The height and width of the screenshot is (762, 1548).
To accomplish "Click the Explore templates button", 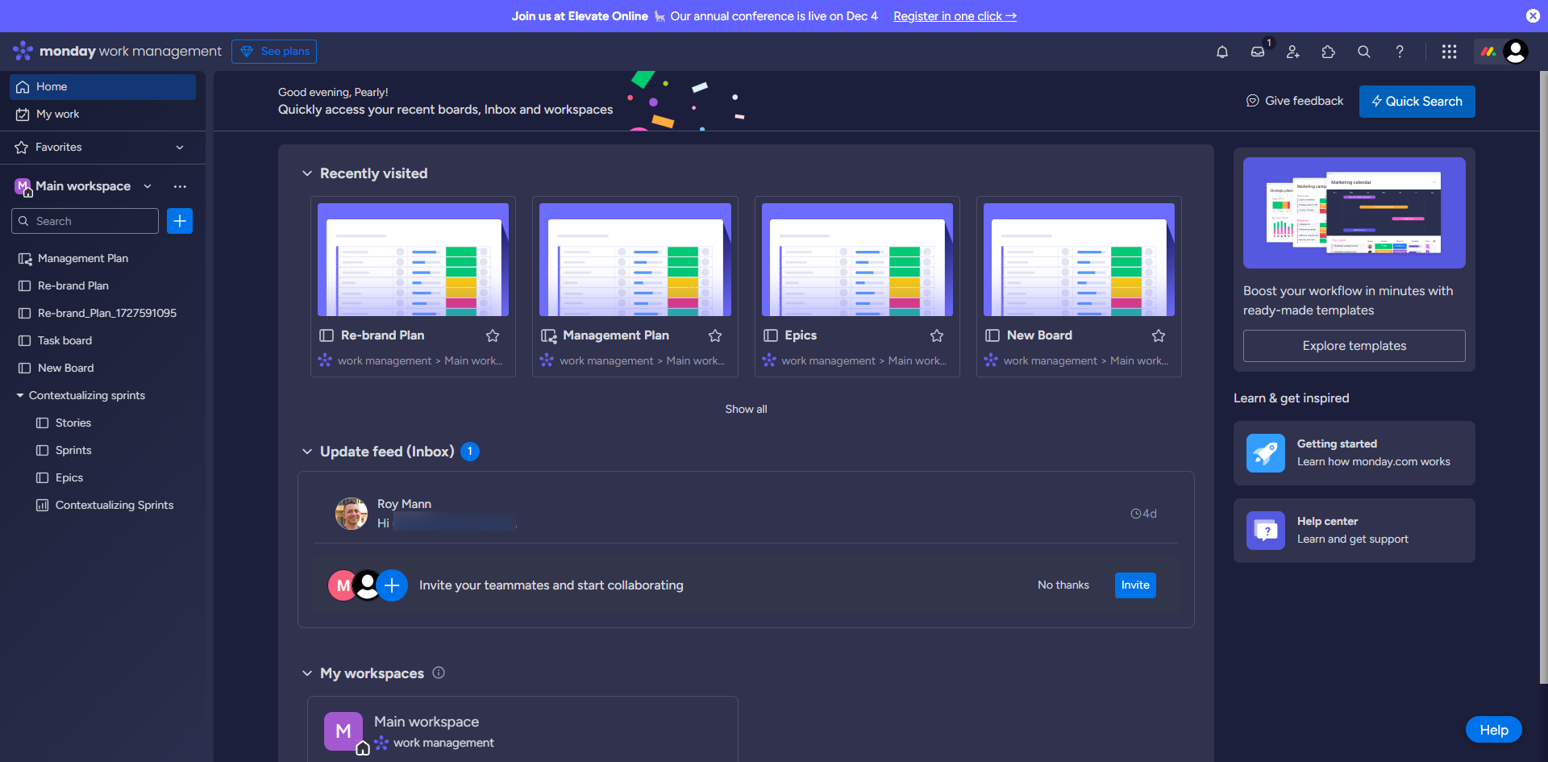I will click(1354, 346).
